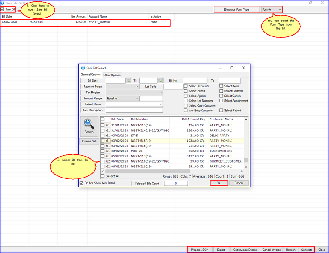The height and width of the screenshot is (253, 329).
Task: Uncheck Do Not Show Item Detail
Action: pos(81,183)
